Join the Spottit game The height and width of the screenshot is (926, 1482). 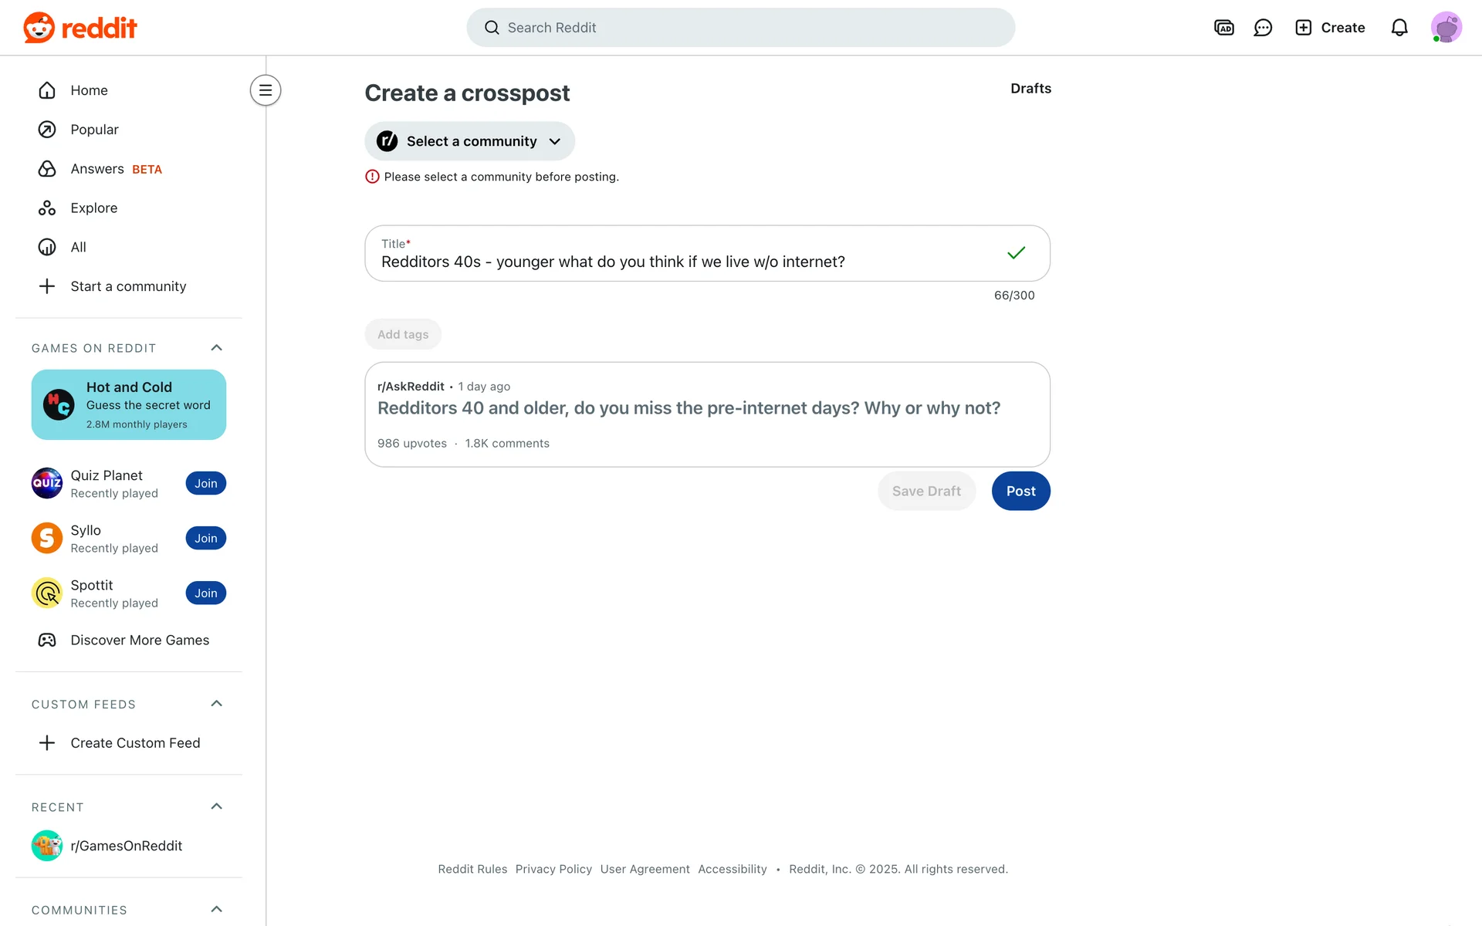(x=205, y=593)
